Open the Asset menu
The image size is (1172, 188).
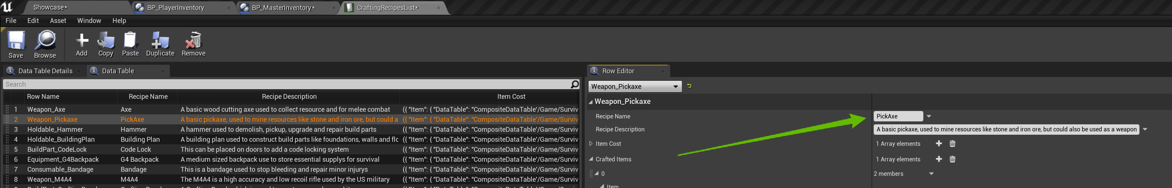click(58, 20)
